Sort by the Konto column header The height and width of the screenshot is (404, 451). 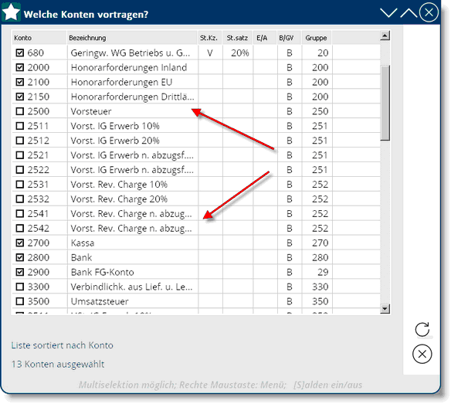pos(39,38)
